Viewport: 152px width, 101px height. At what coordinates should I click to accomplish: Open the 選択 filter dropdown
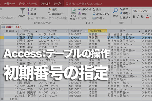tap(53, 9)
